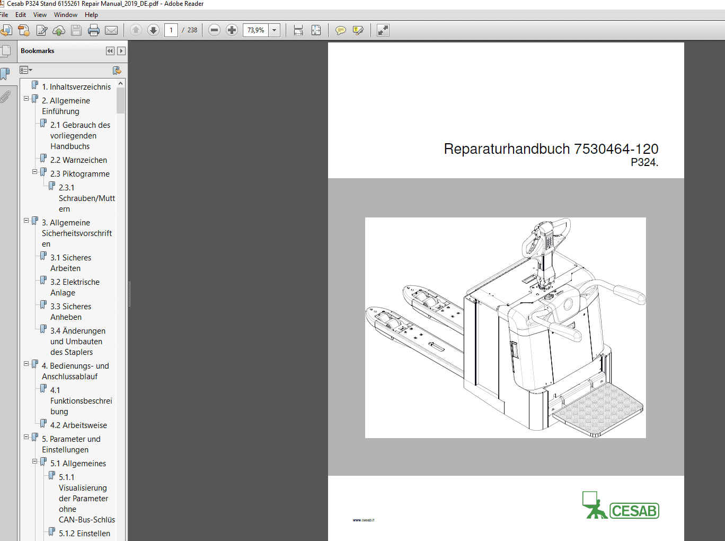Open the Attachments paperclip panel icon
This screenshot has height=541, width=725.
(5, 97)
